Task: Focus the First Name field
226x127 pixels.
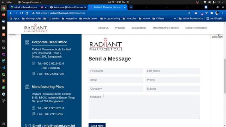Action: point(116,71)
